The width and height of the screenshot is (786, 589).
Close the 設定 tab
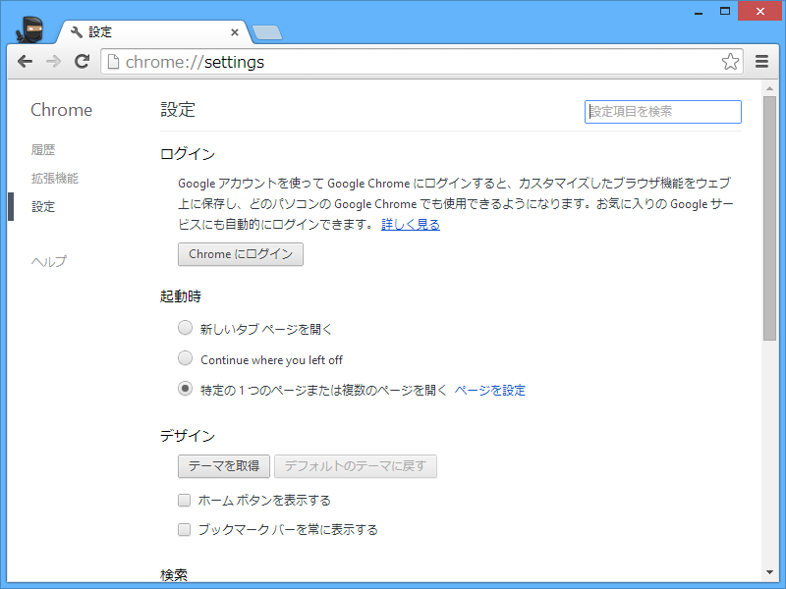coord(234,32)
